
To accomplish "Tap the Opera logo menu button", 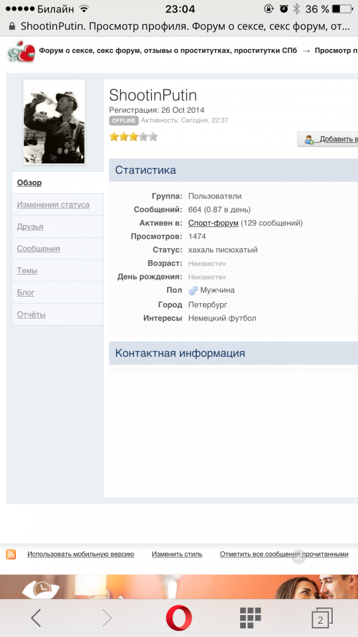I will tap(179, 618).
